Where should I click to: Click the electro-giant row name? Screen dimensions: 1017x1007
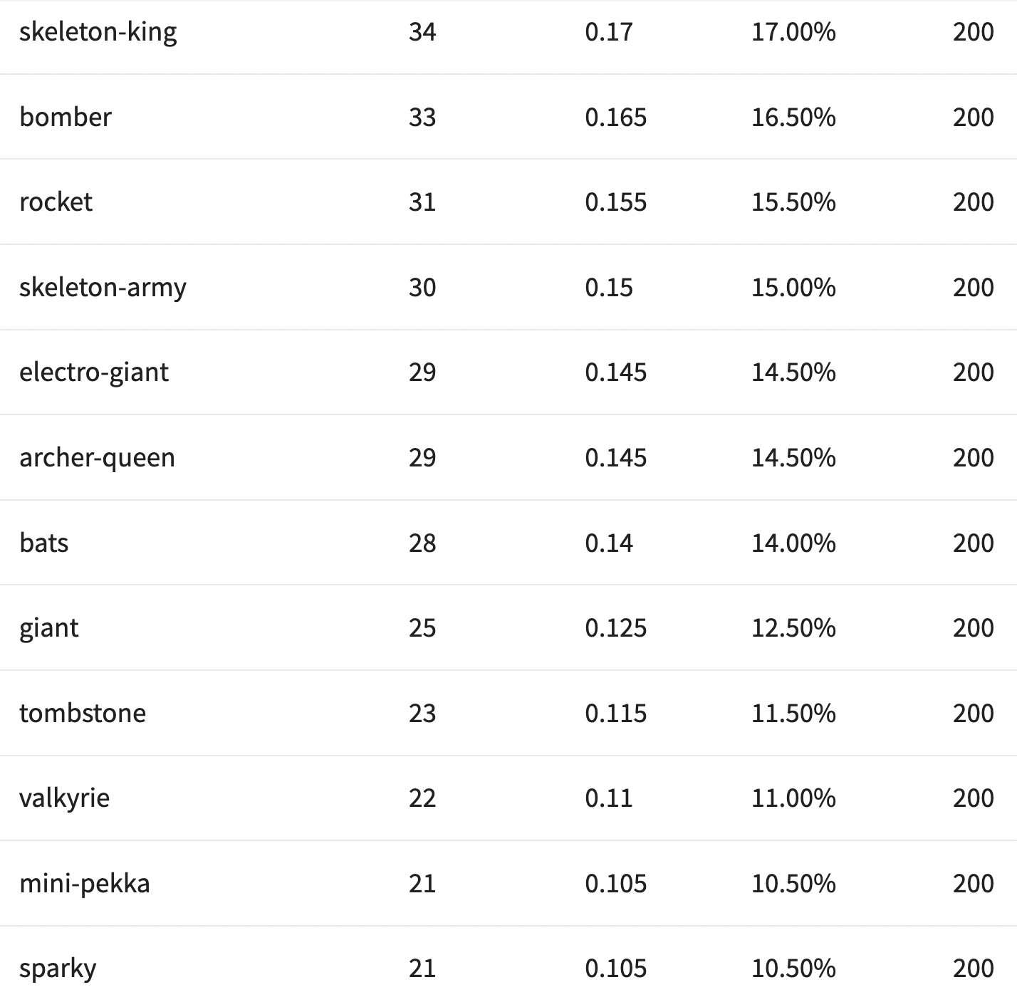pos(94,372)
